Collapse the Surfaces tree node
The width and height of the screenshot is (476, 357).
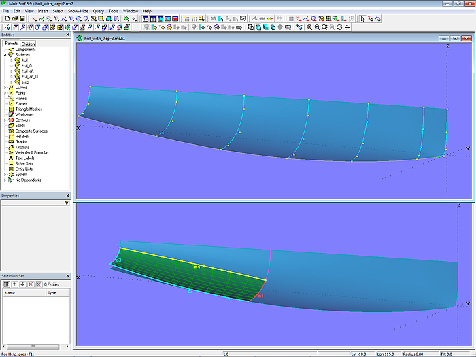[x=5, y=55]
